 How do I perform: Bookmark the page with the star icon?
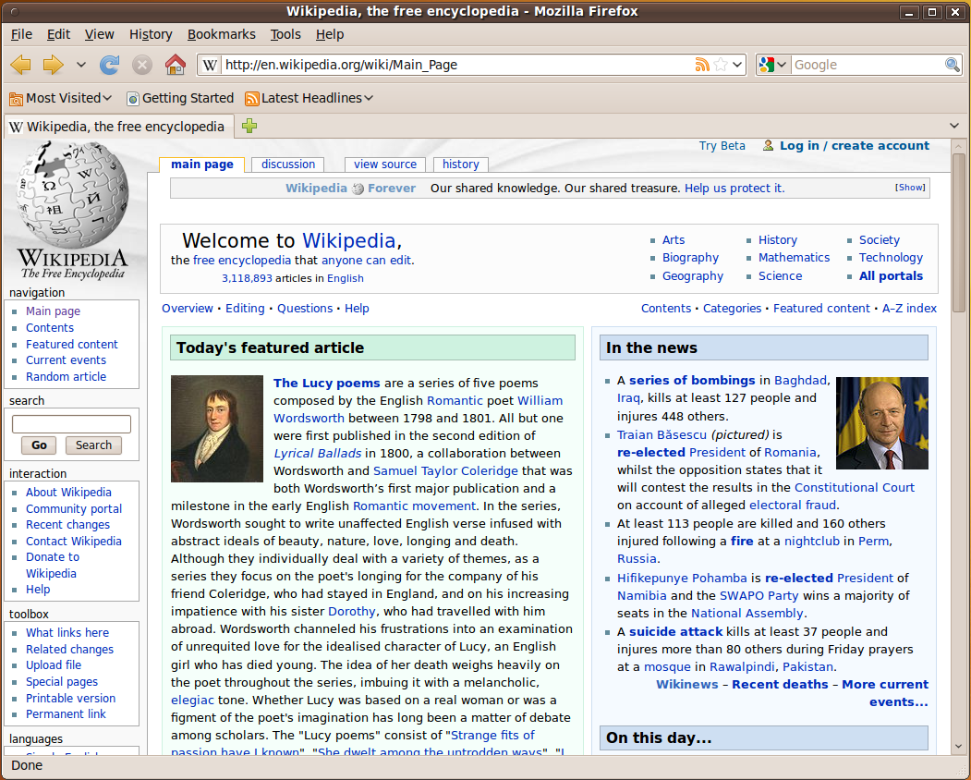pyautogui.click(x=722, y=65)
